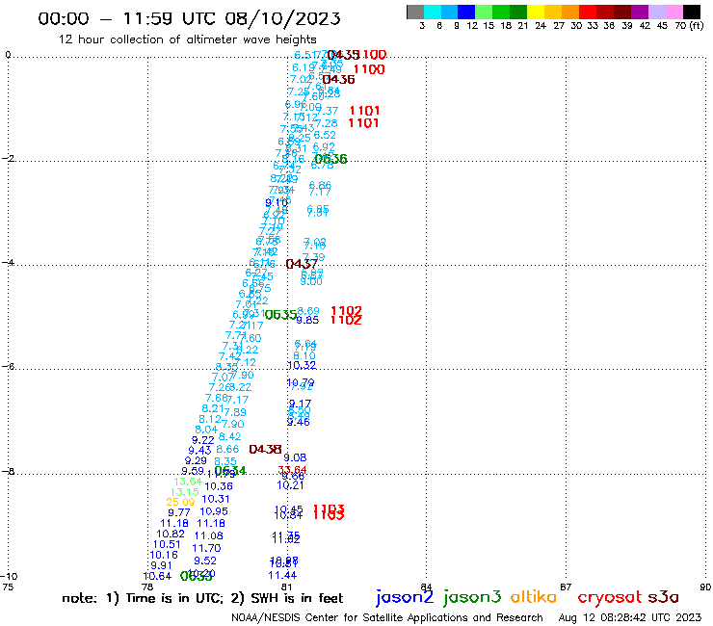Screen dimensions: 713x626
Task: Click the jason3 time marker "0635"
Action: point(281,315)
